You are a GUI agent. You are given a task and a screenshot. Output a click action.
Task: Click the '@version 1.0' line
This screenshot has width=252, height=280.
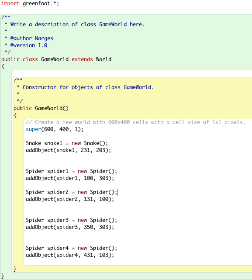click(x=29, y=45)
